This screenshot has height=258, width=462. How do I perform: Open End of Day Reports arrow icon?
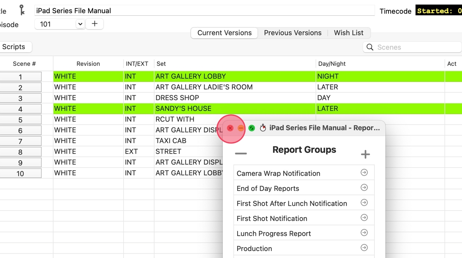tap(364, 188)
